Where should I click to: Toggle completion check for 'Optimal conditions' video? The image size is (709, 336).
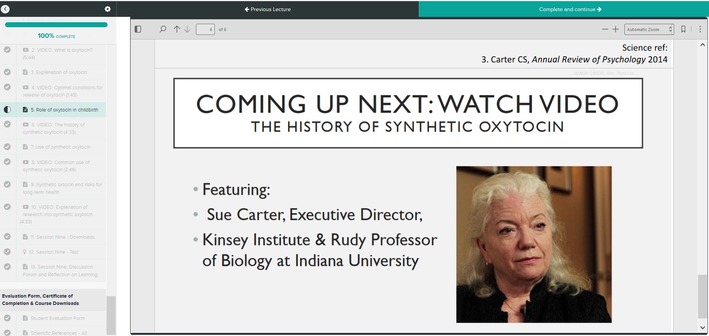[x=7, y=87]
